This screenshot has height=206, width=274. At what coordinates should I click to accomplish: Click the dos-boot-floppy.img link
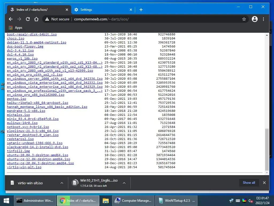25,46
